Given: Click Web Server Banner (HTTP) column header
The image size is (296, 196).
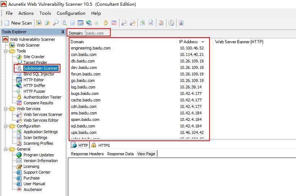Looking at the screenshot, I should pos(239,42).
